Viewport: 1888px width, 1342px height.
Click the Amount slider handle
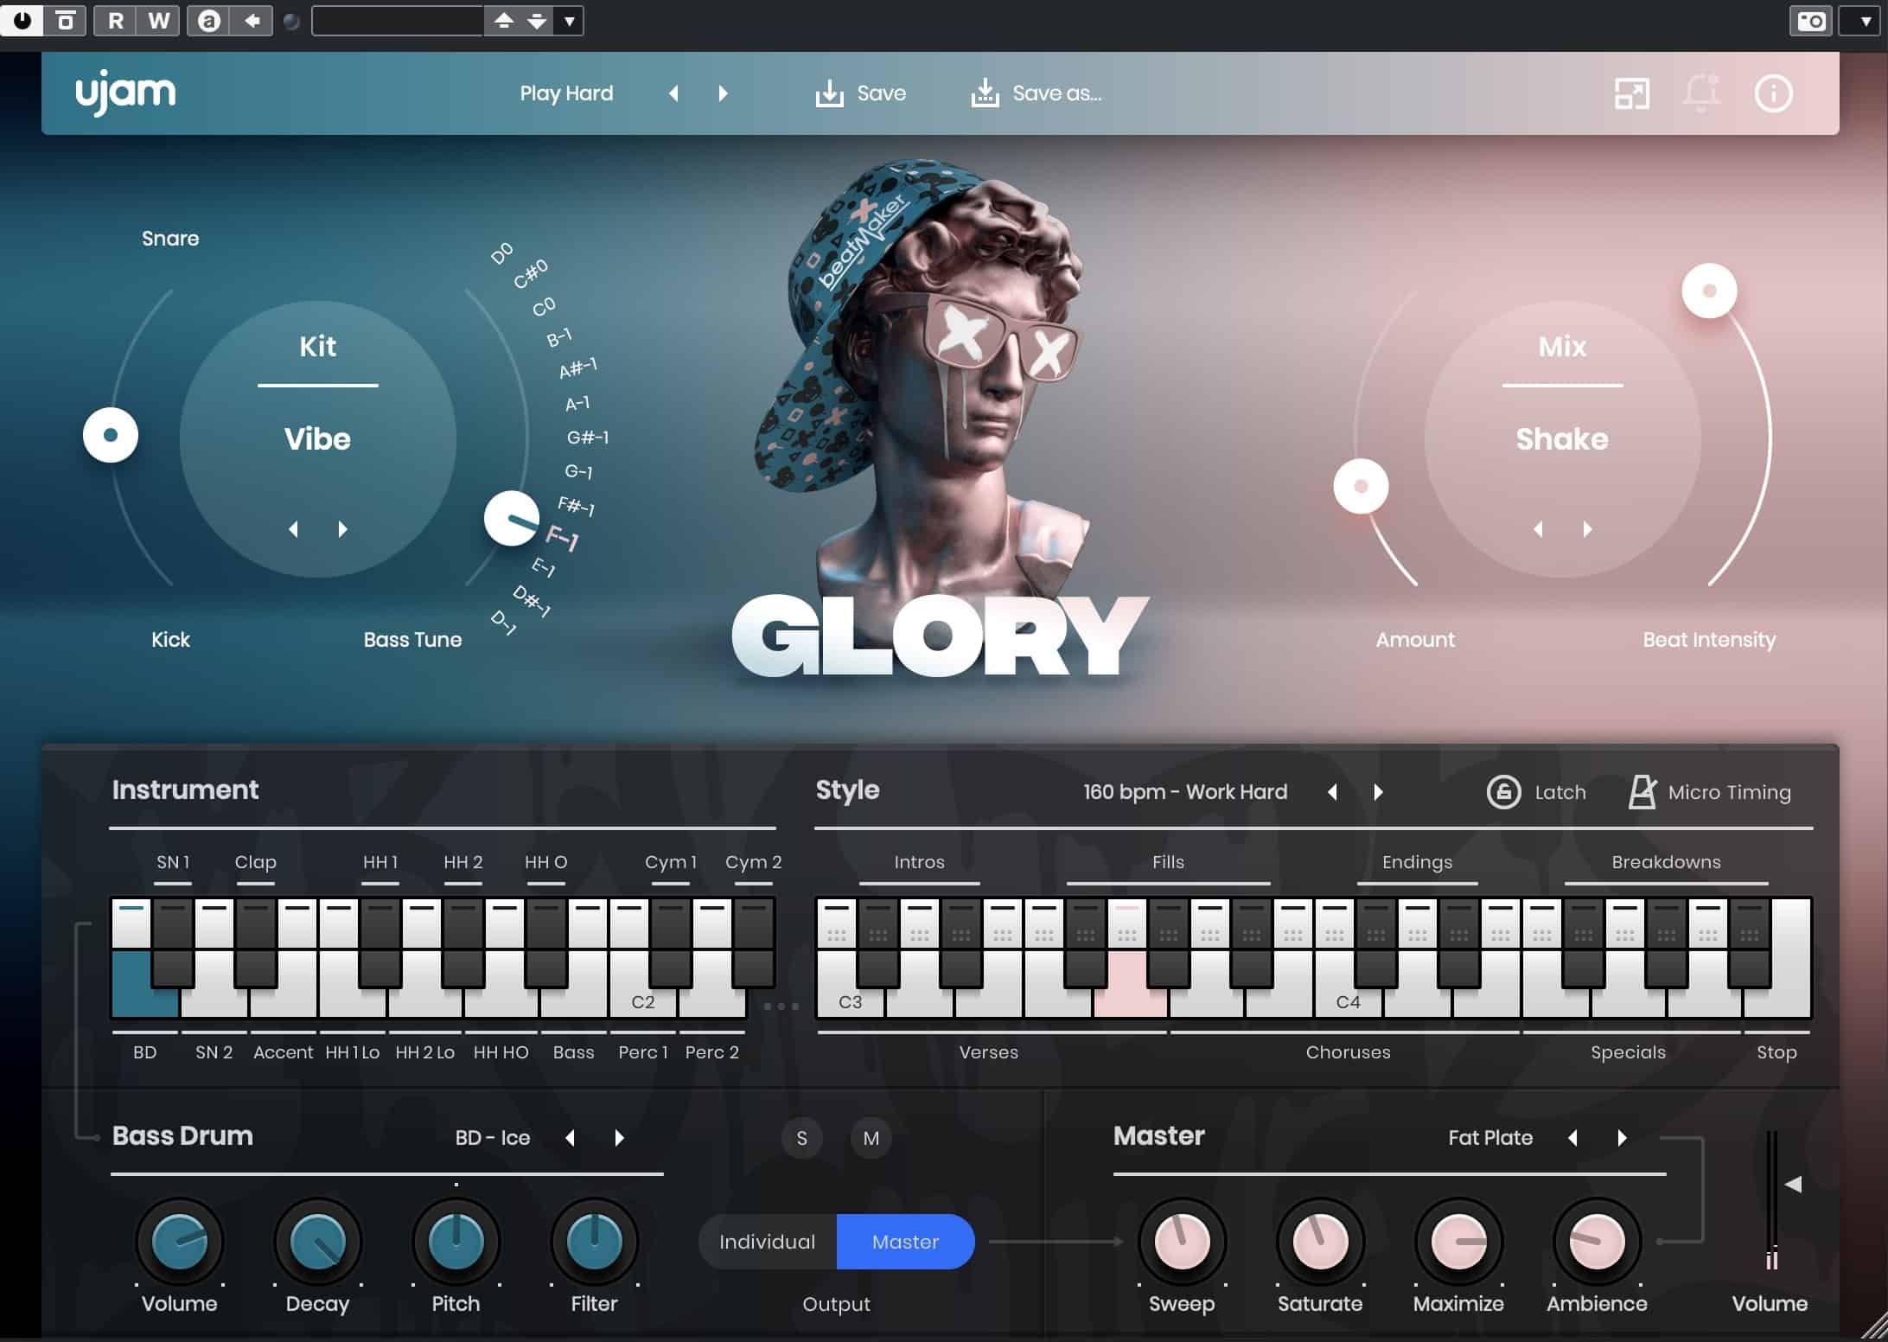click(1361, 486)
